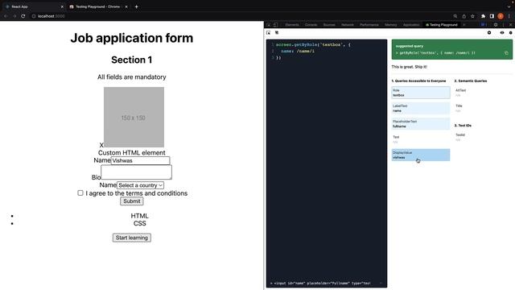Activate DevTools inspect element icon
This screenshot has height=290, width=515.
(x=268, y=25)
